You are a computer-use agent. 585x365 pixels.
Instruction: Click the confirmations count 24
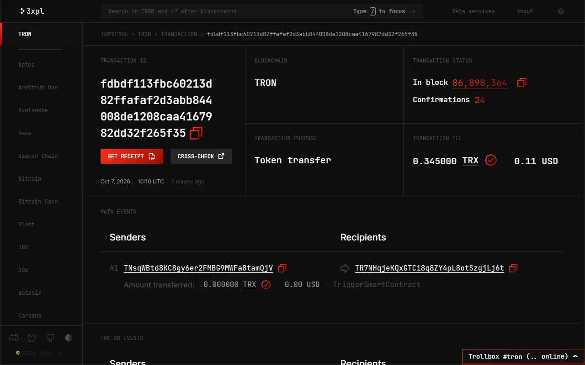coord(479,100)
